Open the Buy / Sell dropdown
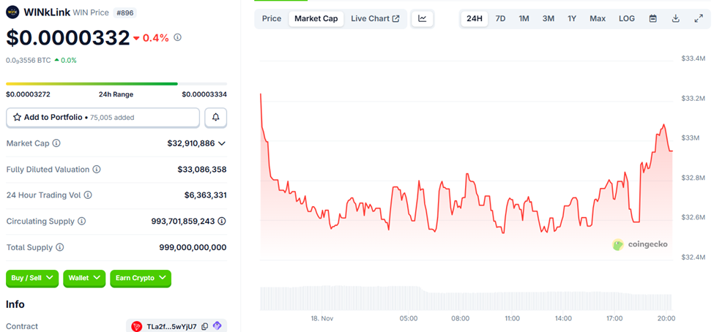Viewport: 714px width, 332px height. click(x=32, y=278)
